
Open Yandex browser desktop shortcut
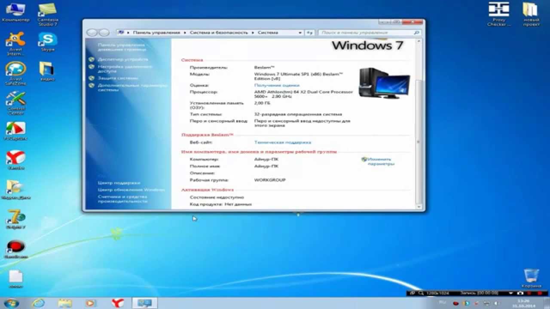(x=15, y=161)
